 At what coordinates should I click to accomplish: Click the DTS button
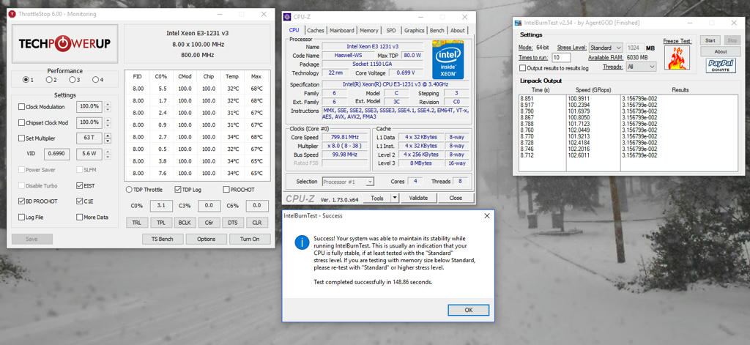[x=233, y=223]
